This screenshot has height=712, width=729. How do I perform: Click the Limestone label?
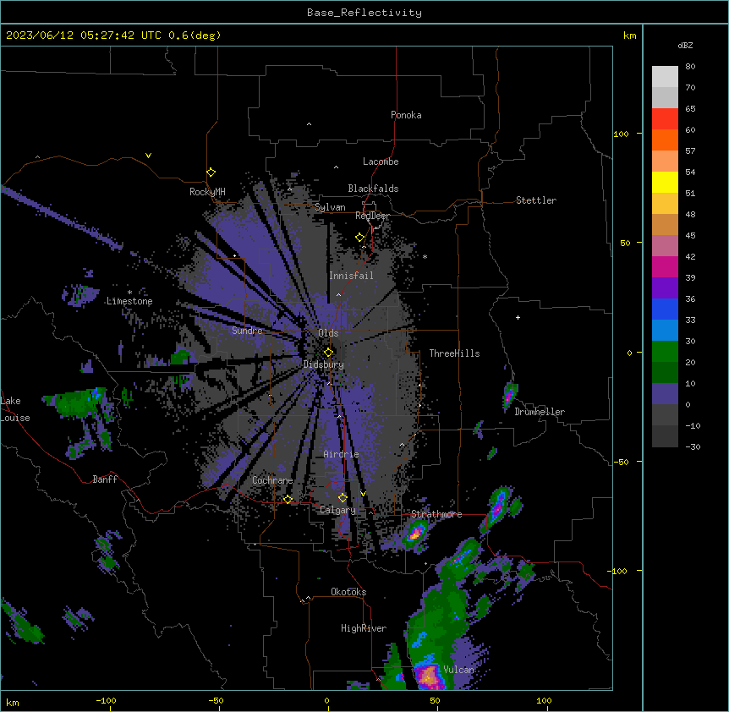click(129, 301)
